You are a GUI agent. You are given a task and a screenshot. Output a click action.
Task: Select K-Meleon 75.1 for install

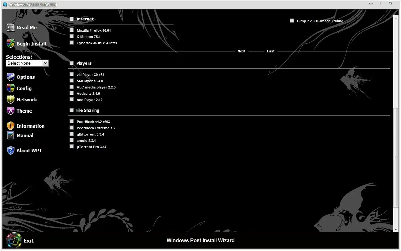coord(71,37)
